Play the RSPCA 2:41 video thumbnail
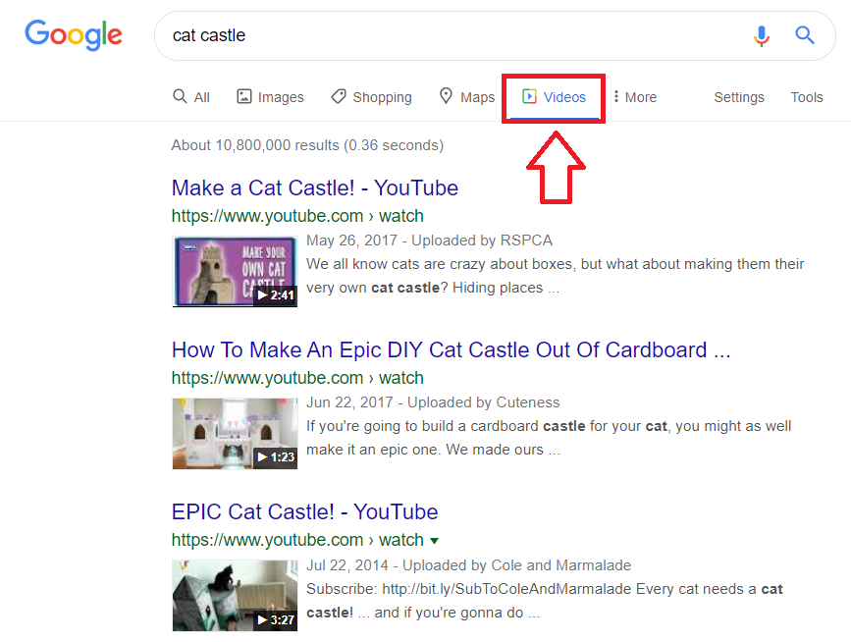 click(x=235, y=271)
